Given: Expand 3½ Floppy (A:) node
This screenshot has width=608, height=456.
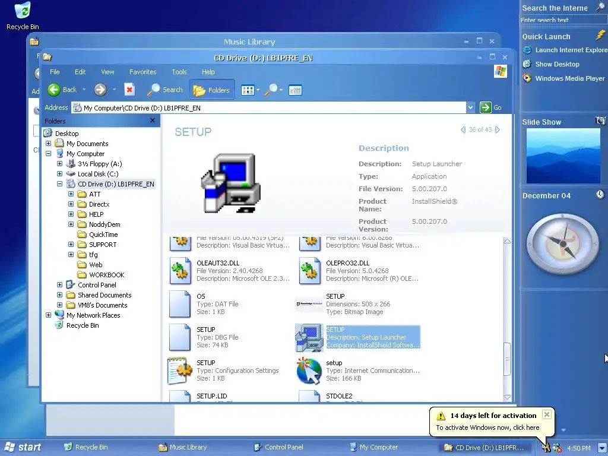Looking at the screenshot, I should coord(60,164).
